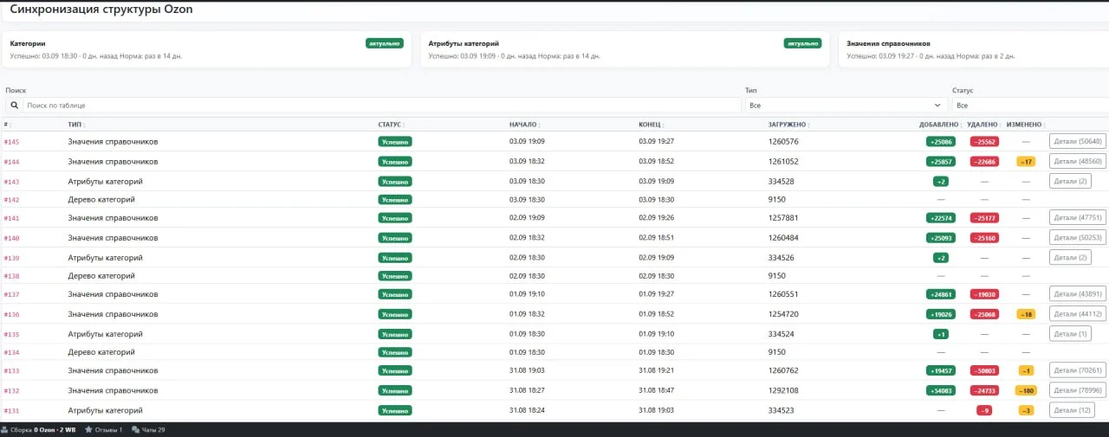Click the green +54083 added badge

[940, 390]
